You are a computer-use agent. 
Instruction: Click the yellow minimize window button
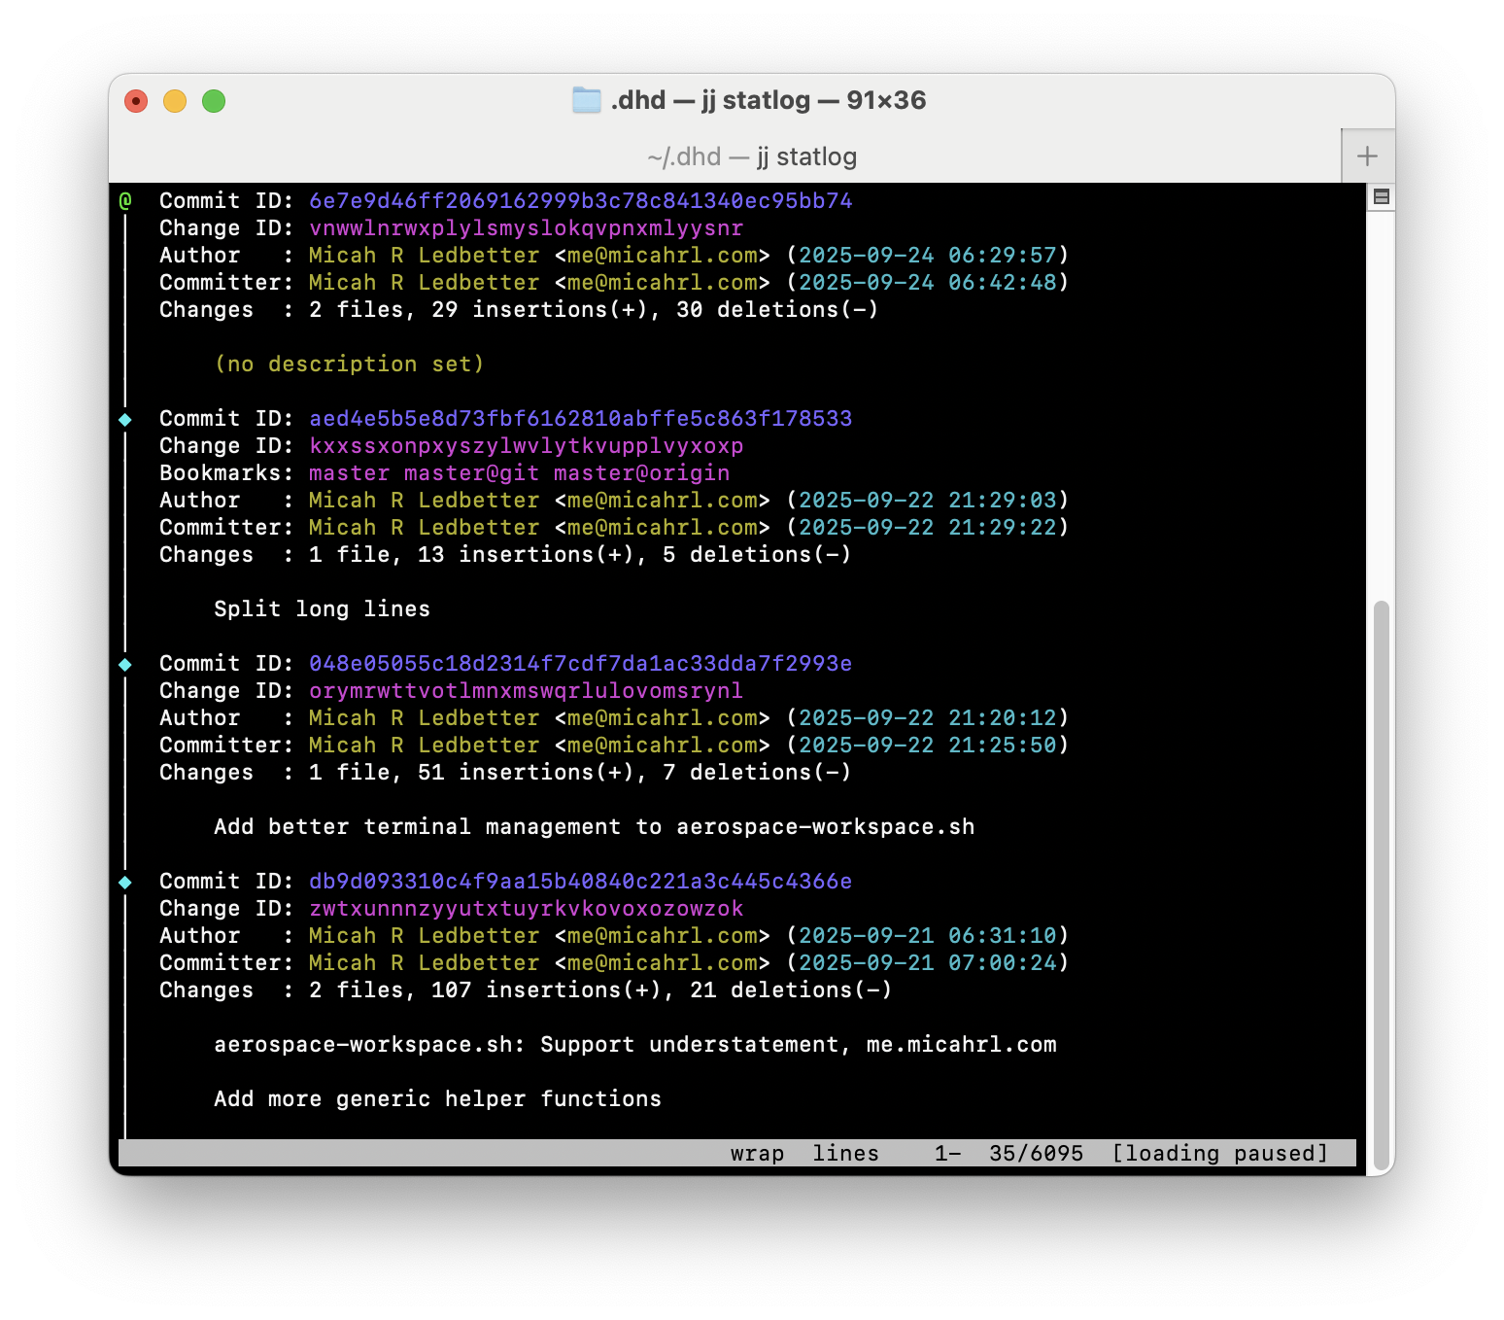(175, 101)
